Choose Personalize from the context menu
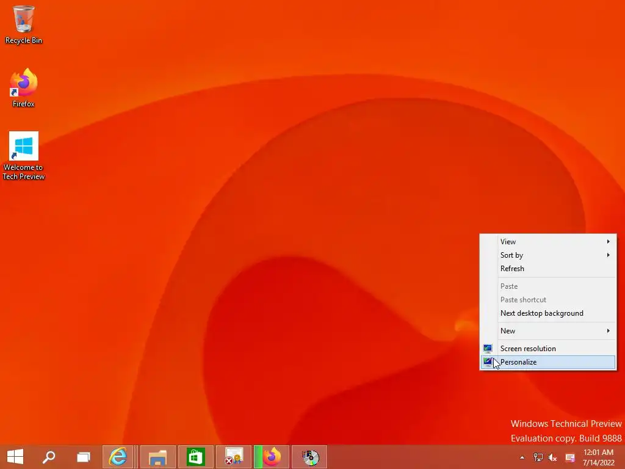The image size is (625, 469). tap(548, 362)
